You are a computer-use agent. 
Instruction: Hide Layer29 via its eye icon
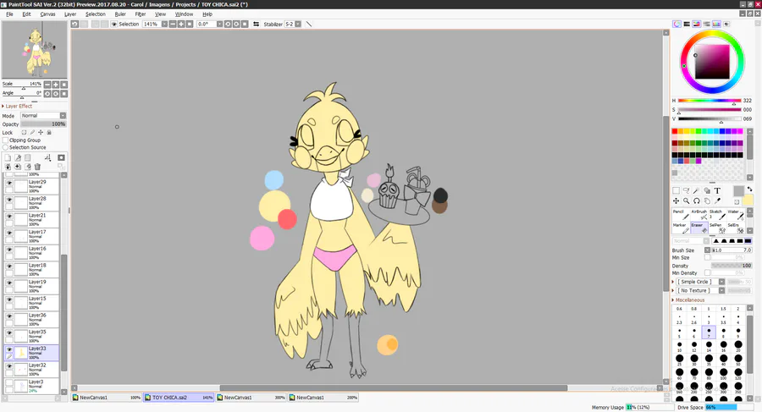point(9,183)
